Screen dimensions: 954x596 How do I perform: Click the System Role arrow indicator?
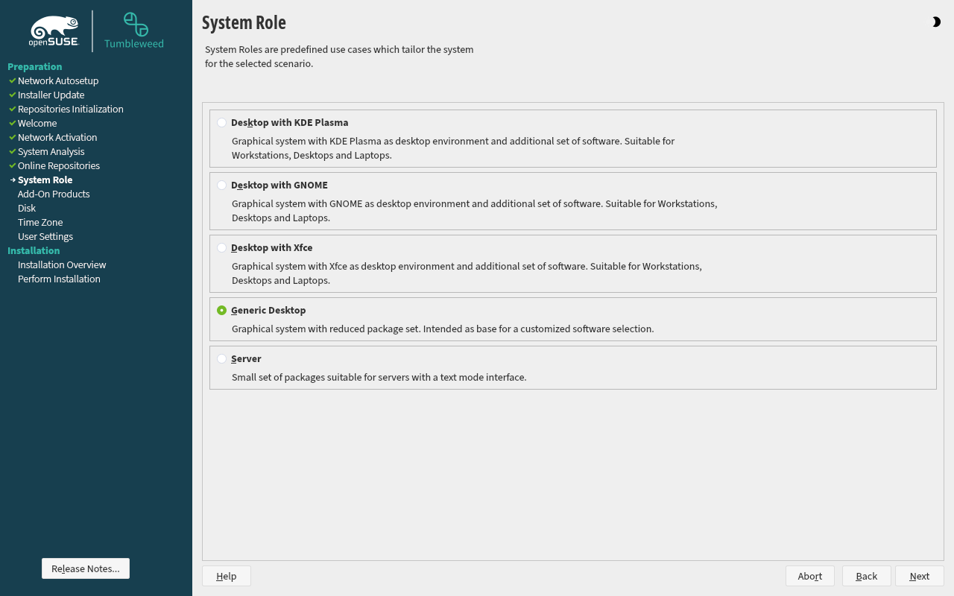coord(13,180)
